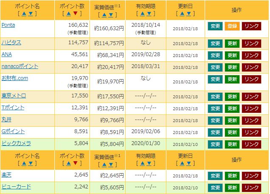Click 変更 button in 東京メトロ row
The width and height of the screenshot is (270, 194).
tap(215, 97)
